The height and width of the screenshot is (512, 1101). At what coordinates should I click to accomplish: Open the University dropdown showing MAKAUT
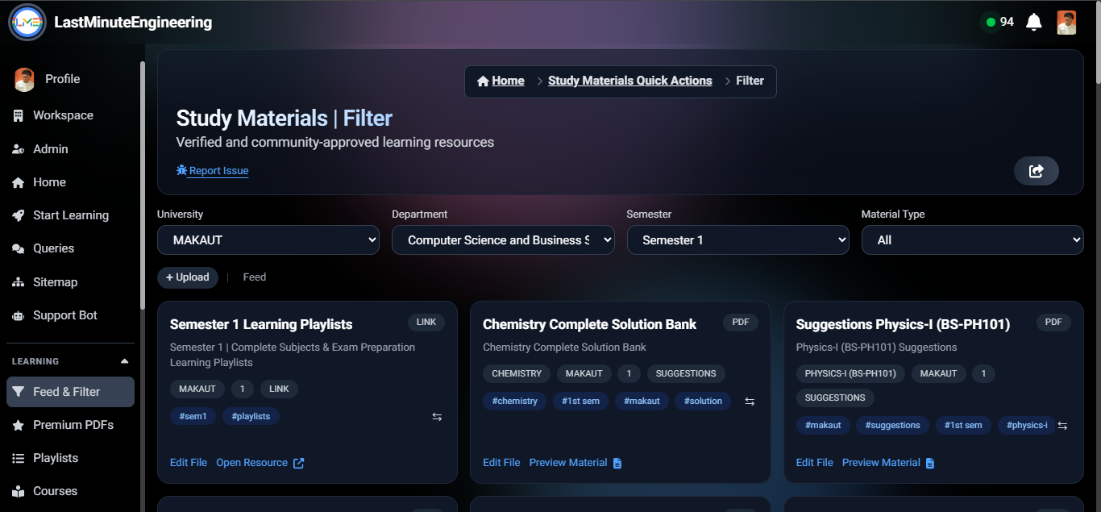(268, 240)
